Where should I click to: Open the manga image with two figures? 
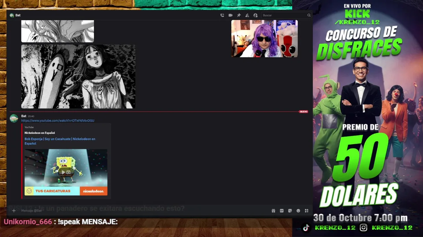78,77
